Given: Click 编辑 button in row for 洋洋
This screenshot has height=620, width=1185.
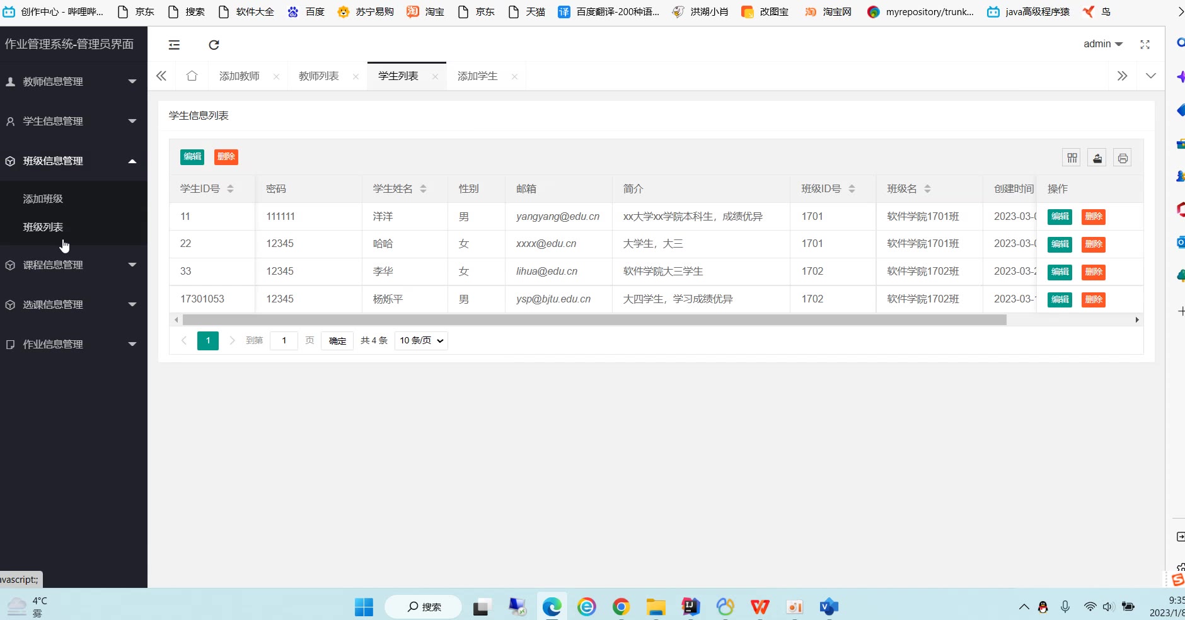Looking at the screenshot, I should (1060, 217).
